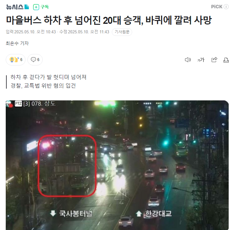The width and height of the screenshot is (236, 230).
Task: Share the article via share icon
Action: coord(214,60)
